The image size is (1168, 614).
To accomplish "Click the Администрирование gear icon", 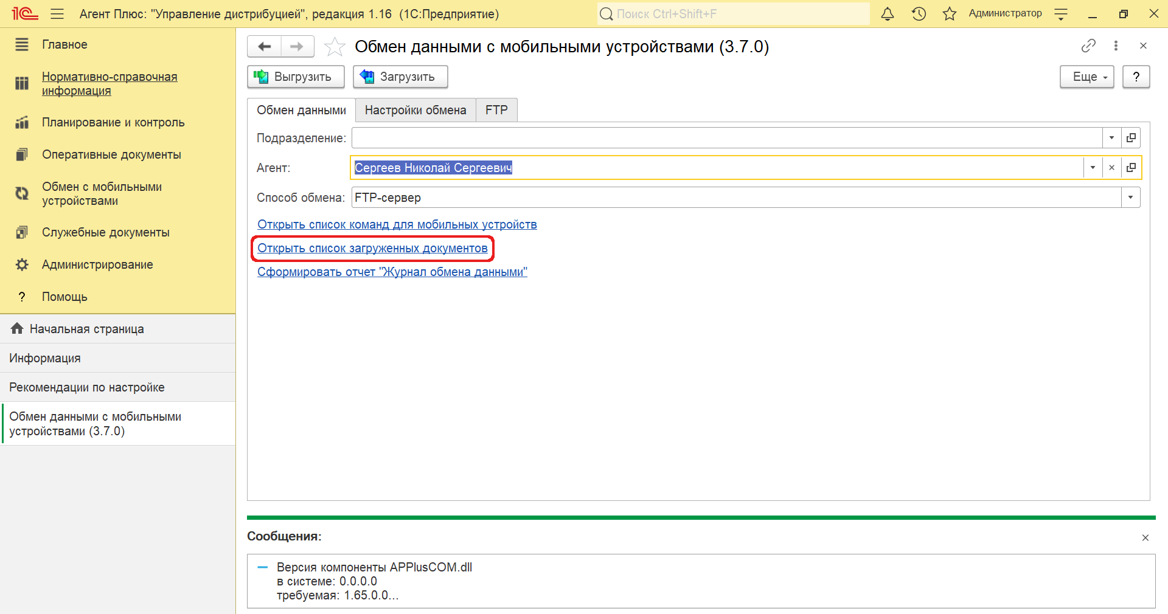I will (x=22, y=264).
